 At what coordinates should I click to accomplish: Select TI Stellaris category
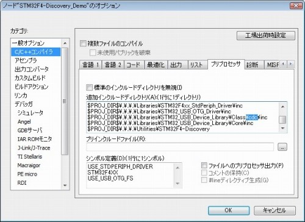coord(30,157)
